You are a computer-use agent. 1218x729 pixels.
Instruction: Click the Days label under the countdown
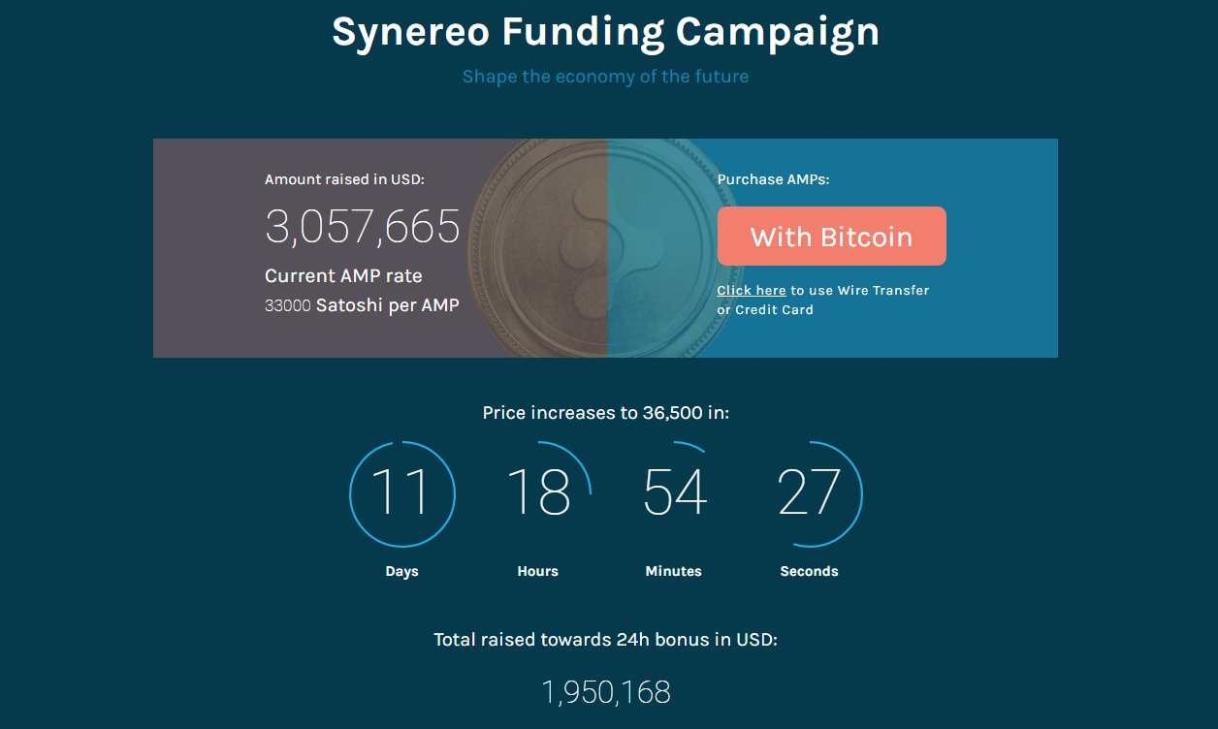401,572
